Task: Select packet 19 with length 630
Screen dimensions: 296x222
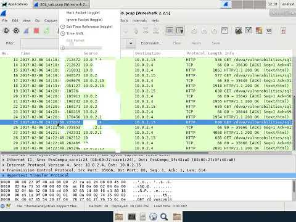Action: [x=146, y=91]
